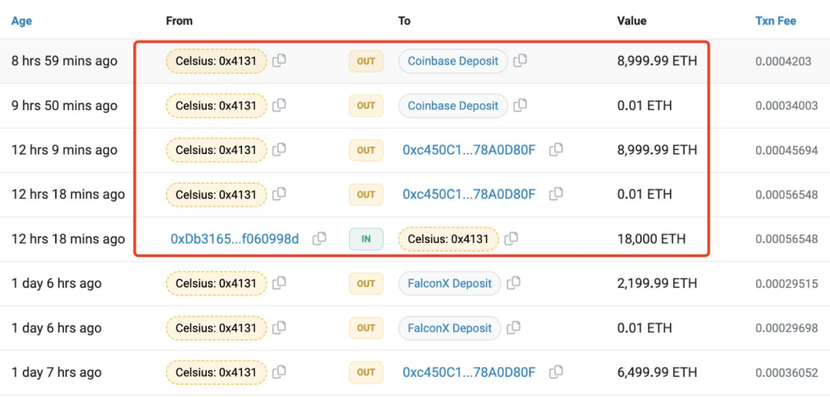Copy From address in 8 hrs 59 mins row
The height and width of the screenshot is (397, 830).
[x=279, y=61]
